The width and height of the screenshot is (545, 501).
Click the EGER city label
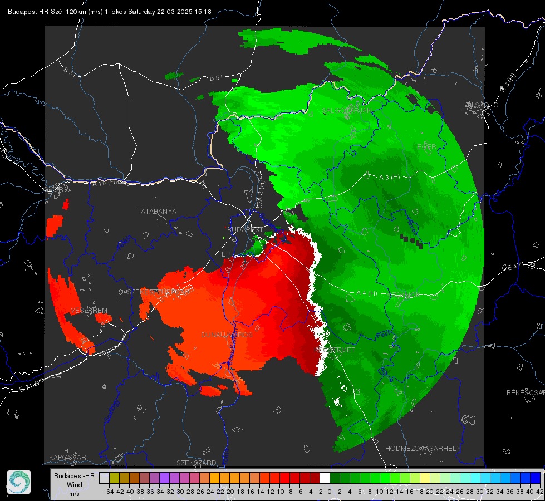(x=426, y=147)
